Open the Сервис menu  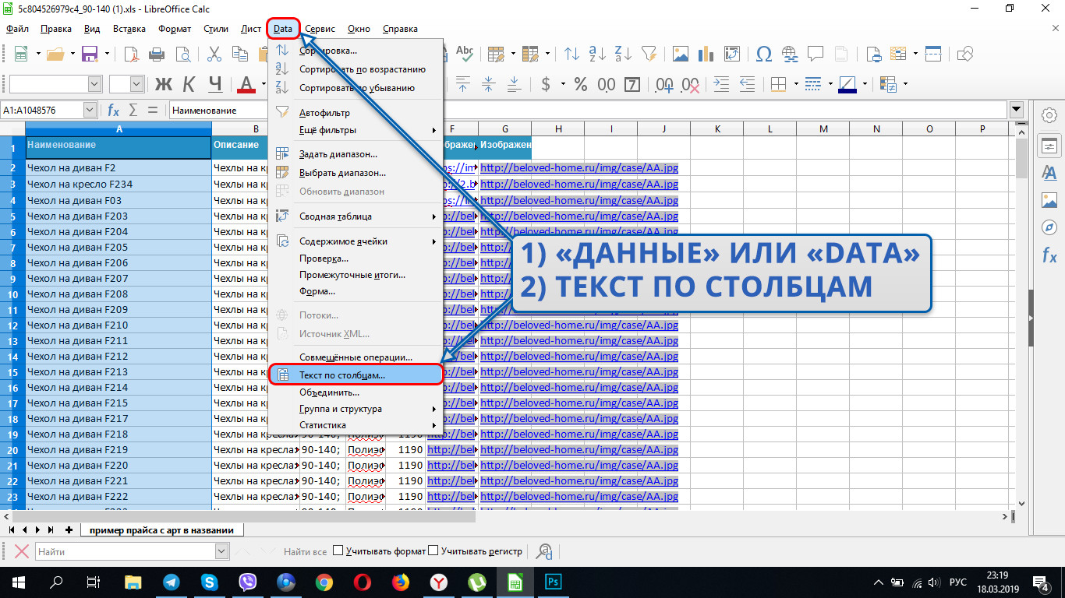(320, 29)
